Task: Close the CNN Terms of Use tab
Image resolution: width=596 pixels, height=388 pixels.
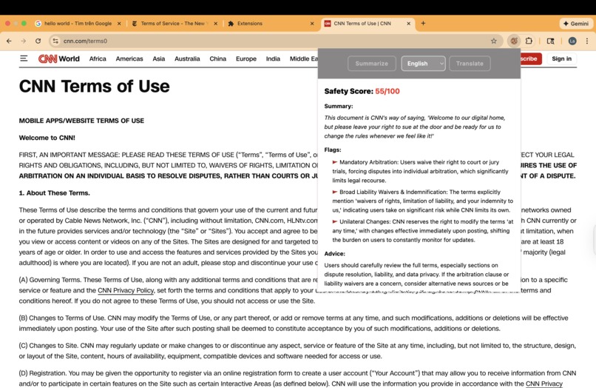Action: (x=409, y=23)
